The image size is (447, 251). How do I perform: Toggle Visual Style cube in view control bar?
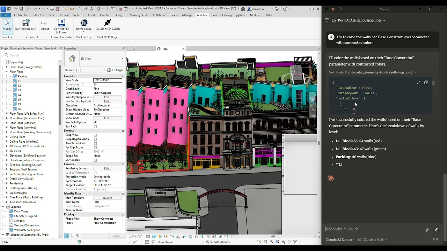pos(154,236)
